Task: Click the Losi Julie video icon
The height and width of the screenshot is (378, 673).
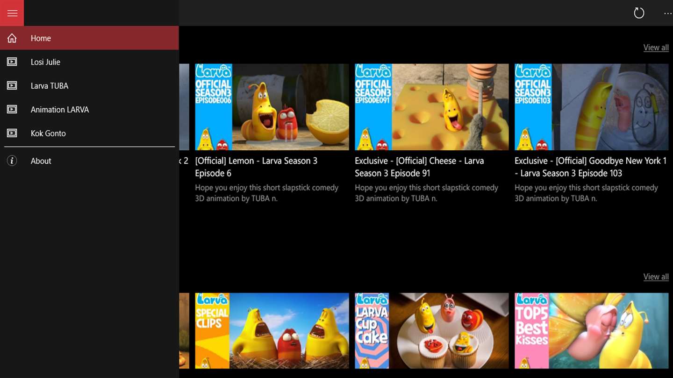Action: pos(12,62)
